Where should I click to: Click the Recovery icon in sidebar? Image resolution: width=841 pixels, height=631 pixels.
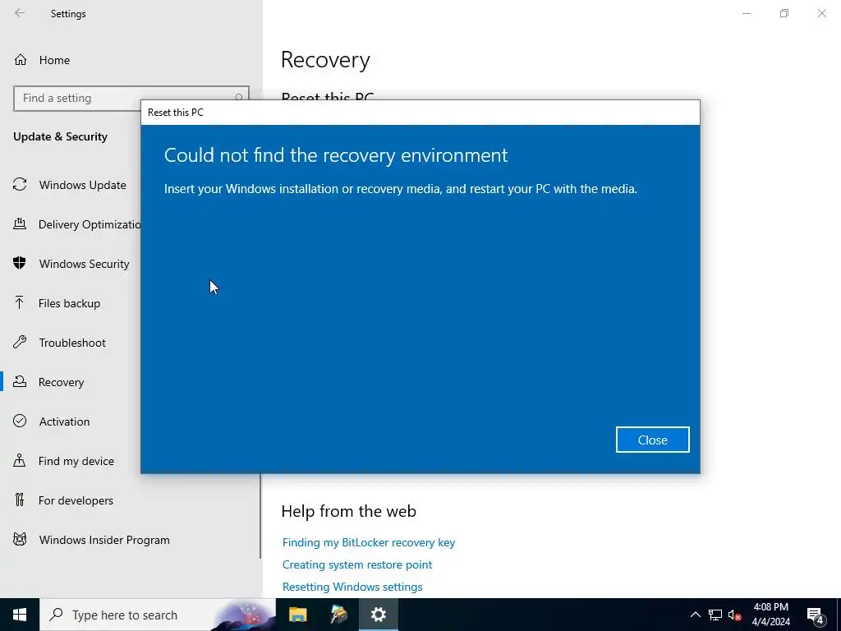(x=20, y=381)
